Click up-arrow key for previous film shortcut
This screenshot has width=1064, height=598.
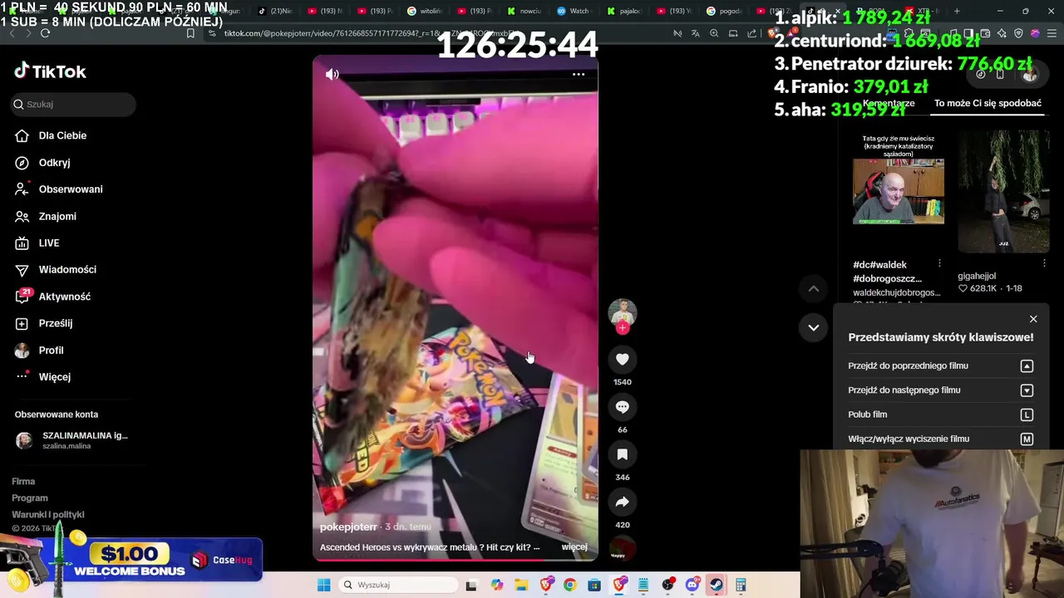pos(1027,366)
